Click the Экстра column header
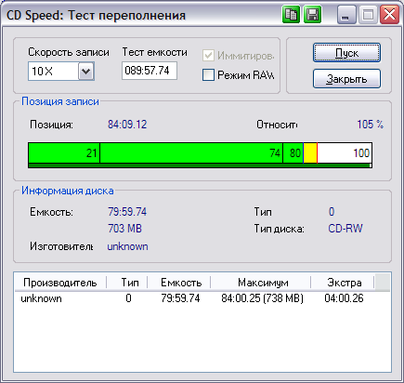The image size is (404, 383). tap(343, 283)
